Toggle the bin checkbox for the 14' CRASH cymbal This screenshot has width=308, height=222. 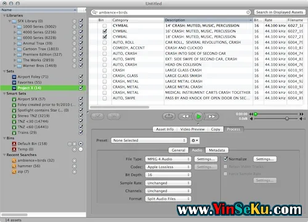(x=105, y=26)
